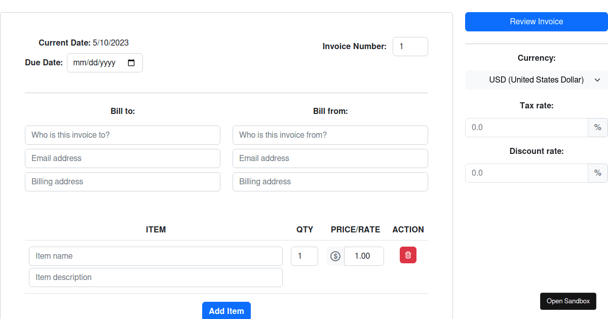Screen dimensions: 608x319
Task: Click the percent icon beside Tax rate
Action: coord(598,127)
